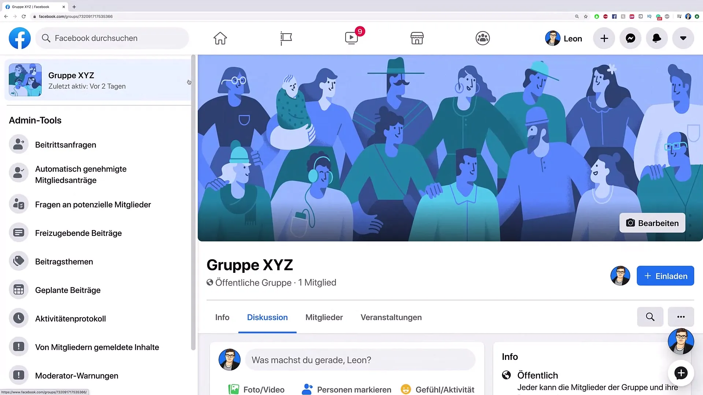This screenshot has width=703, height=395.
Task: Open Moderator-Warnungen icon in sidebar
Action: 18,376
